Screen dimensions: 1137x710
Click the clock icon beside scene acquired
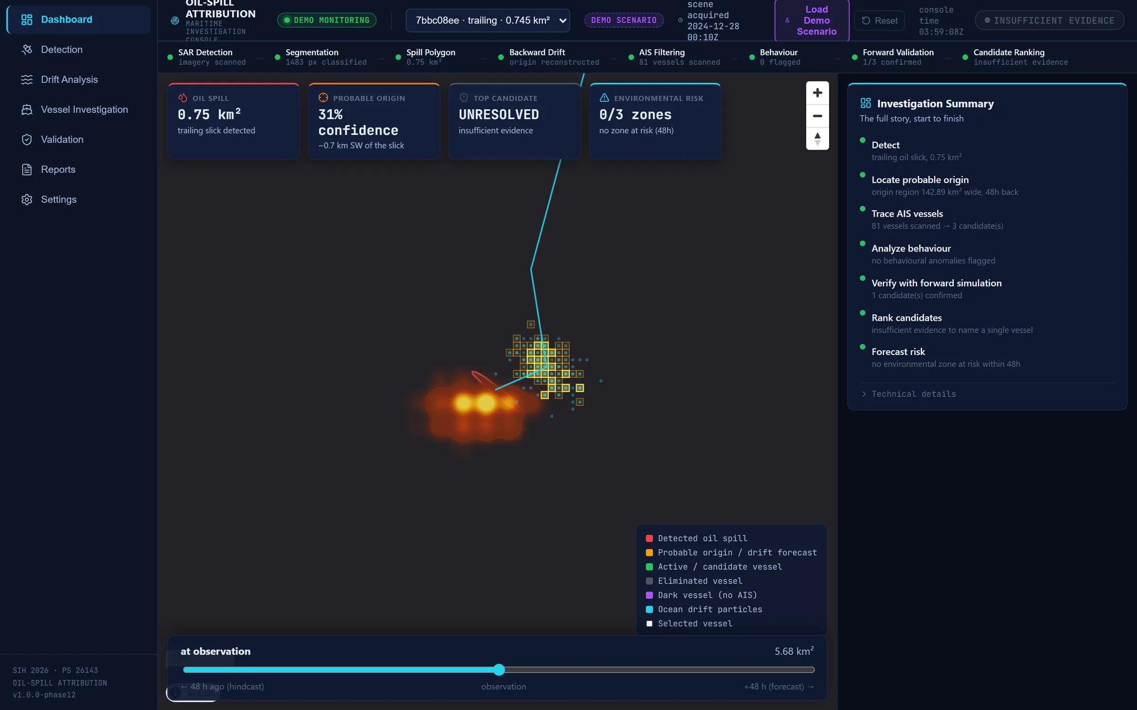coord(680,20)
